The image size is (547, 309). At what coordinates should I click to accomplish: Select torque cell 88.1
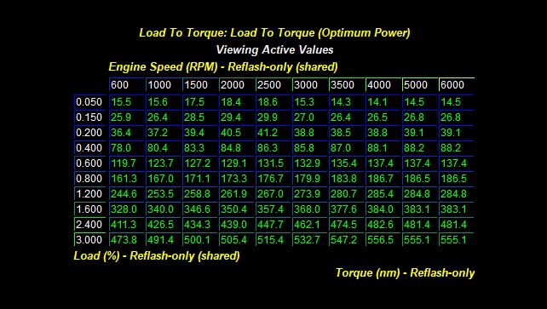pyautogui.click(x=383, y=148)
